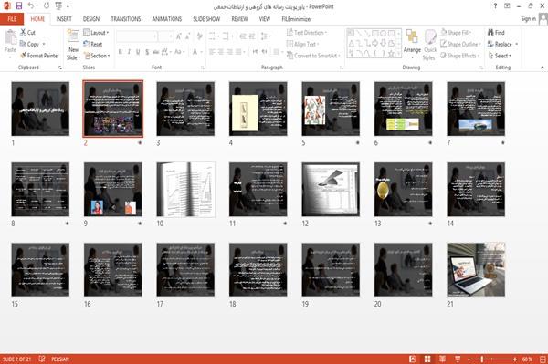Open the TRANSITIONS ribbon tab
The width and height of the screenshot is (548, 364).
(126, 19)
